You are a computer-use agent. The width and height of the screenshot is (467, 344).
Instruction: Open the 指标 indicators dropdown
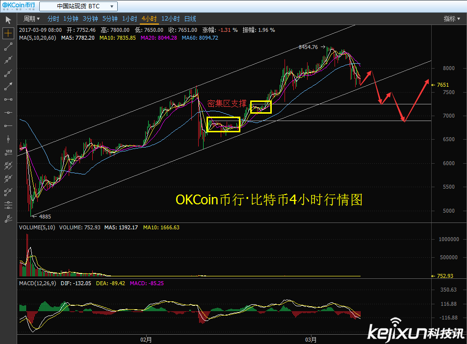(452, 19)
